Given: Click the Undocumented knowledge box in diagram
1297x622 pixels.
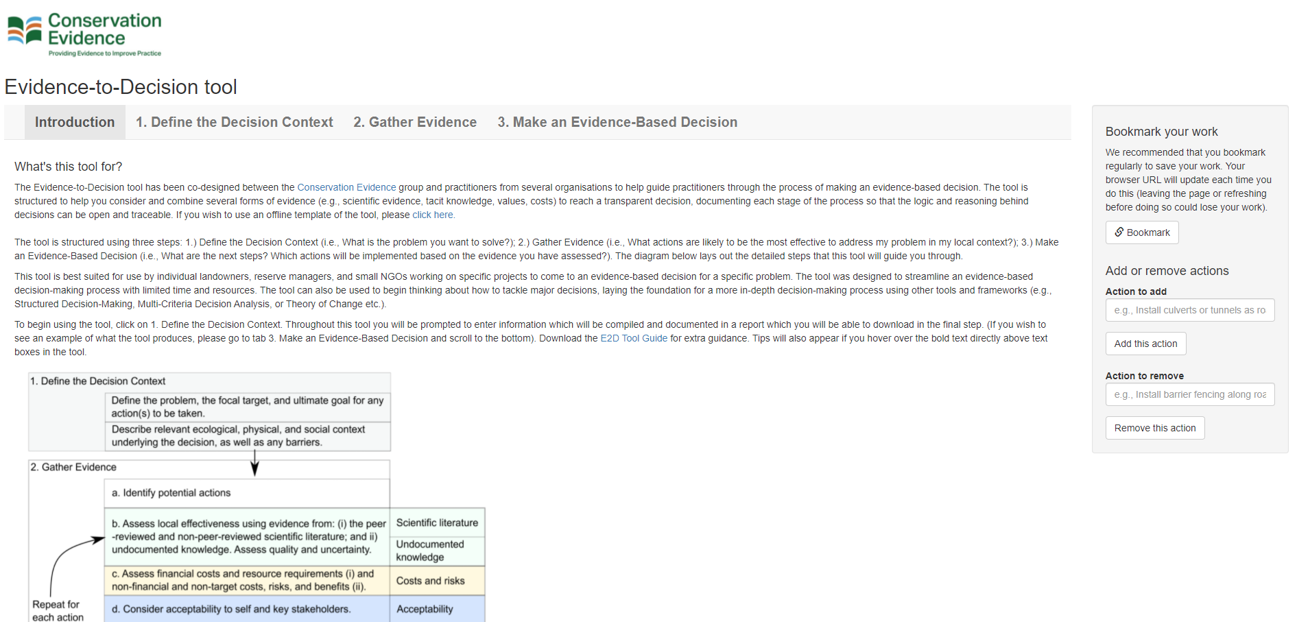Looking at the screenshot, I should point(437,551).
